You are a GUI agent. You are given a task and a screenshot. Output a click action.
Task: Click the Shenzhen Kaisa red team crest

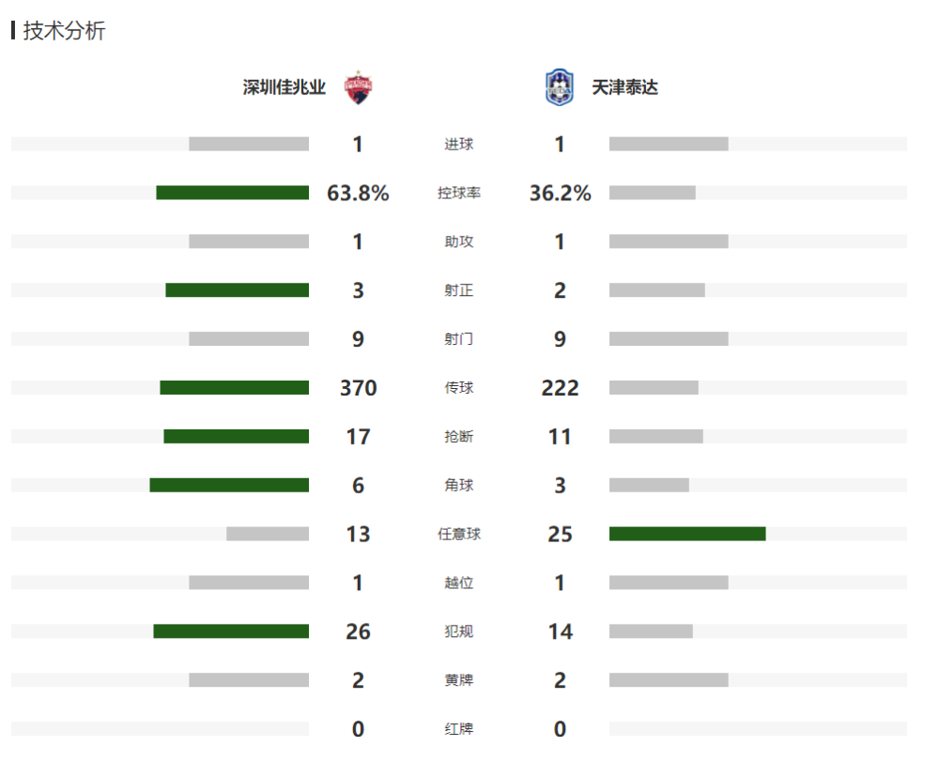(x=358, y=87)
